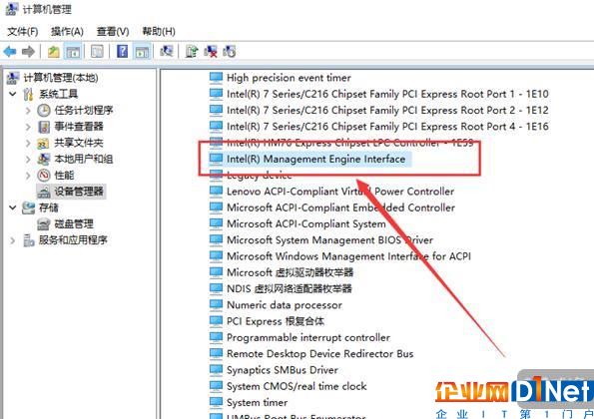Select High precision event timer device
This screenshot has height=419, width=594.
(x=289, y=78)
